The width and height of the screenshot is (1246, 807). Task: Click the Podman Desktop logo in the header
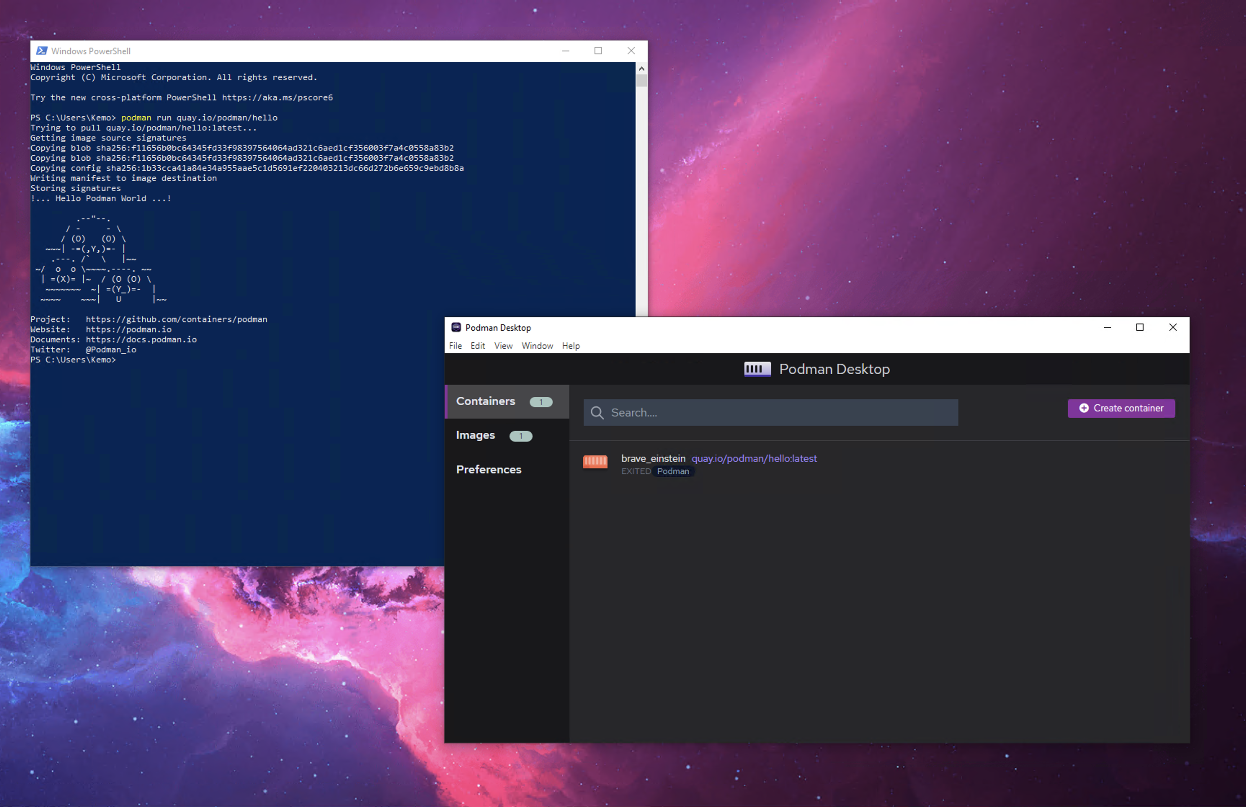click(x=757, y=369)
